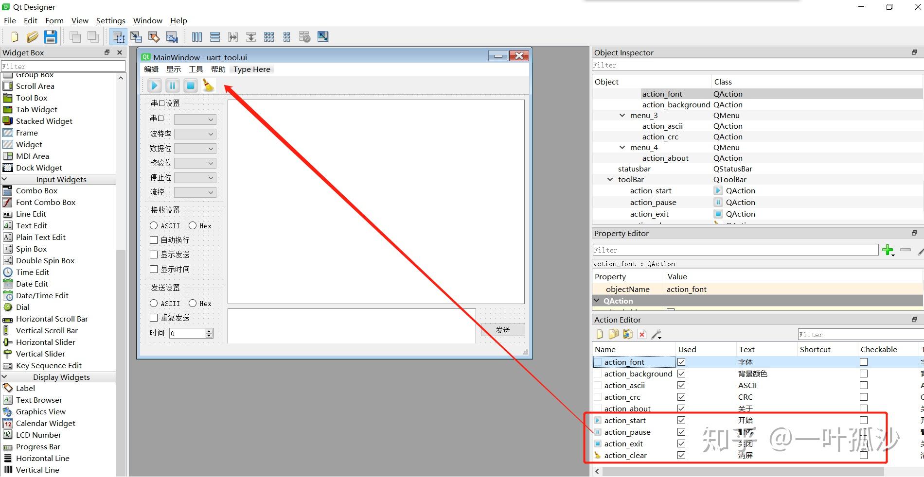Collapse the Input Widgets category

pos(4,179)
